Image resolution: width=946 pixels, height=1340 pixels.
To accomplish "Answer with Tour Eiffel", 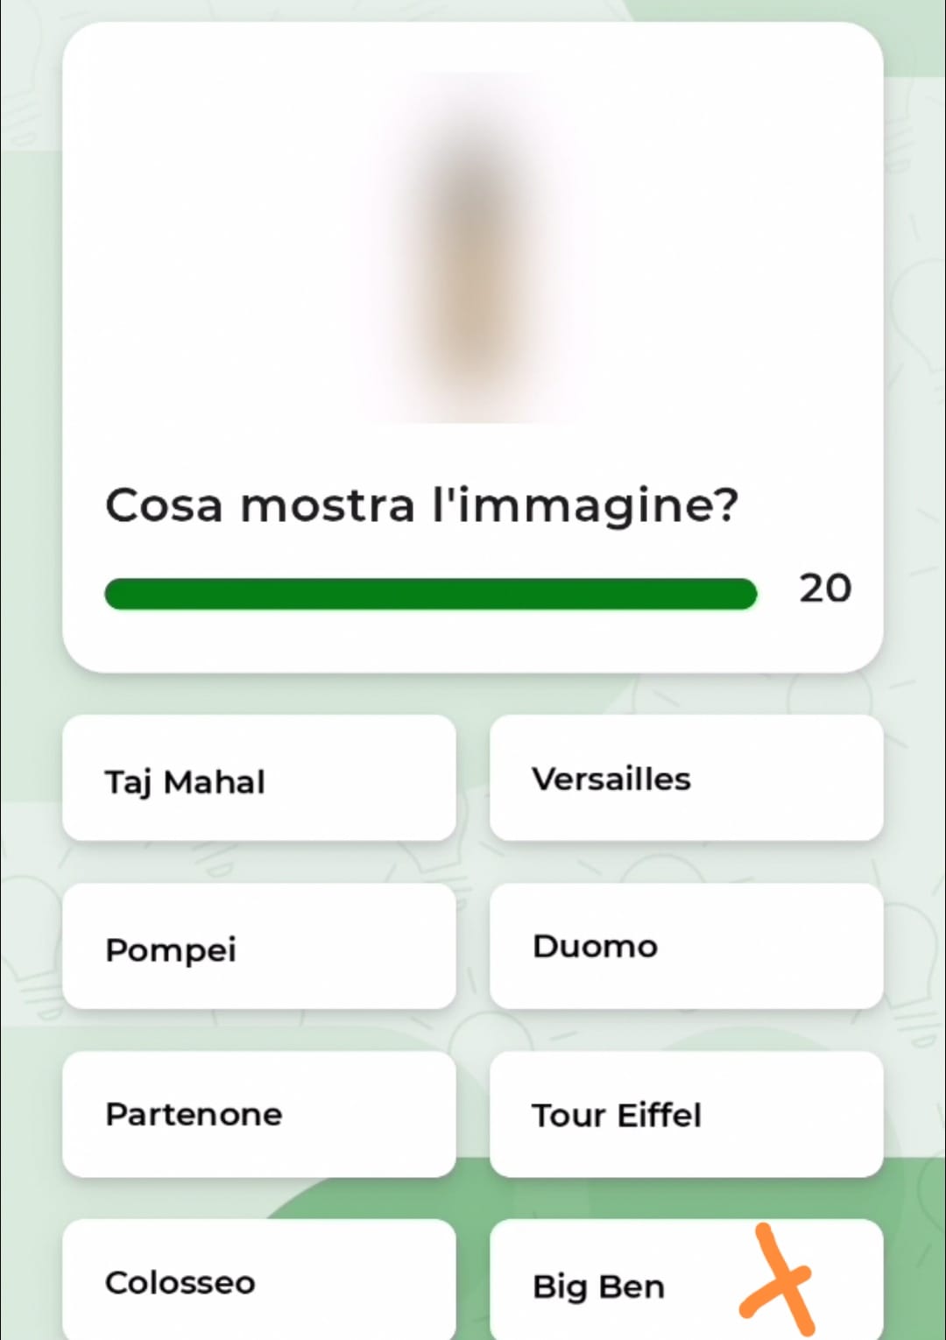I will tap(686, 1115).
